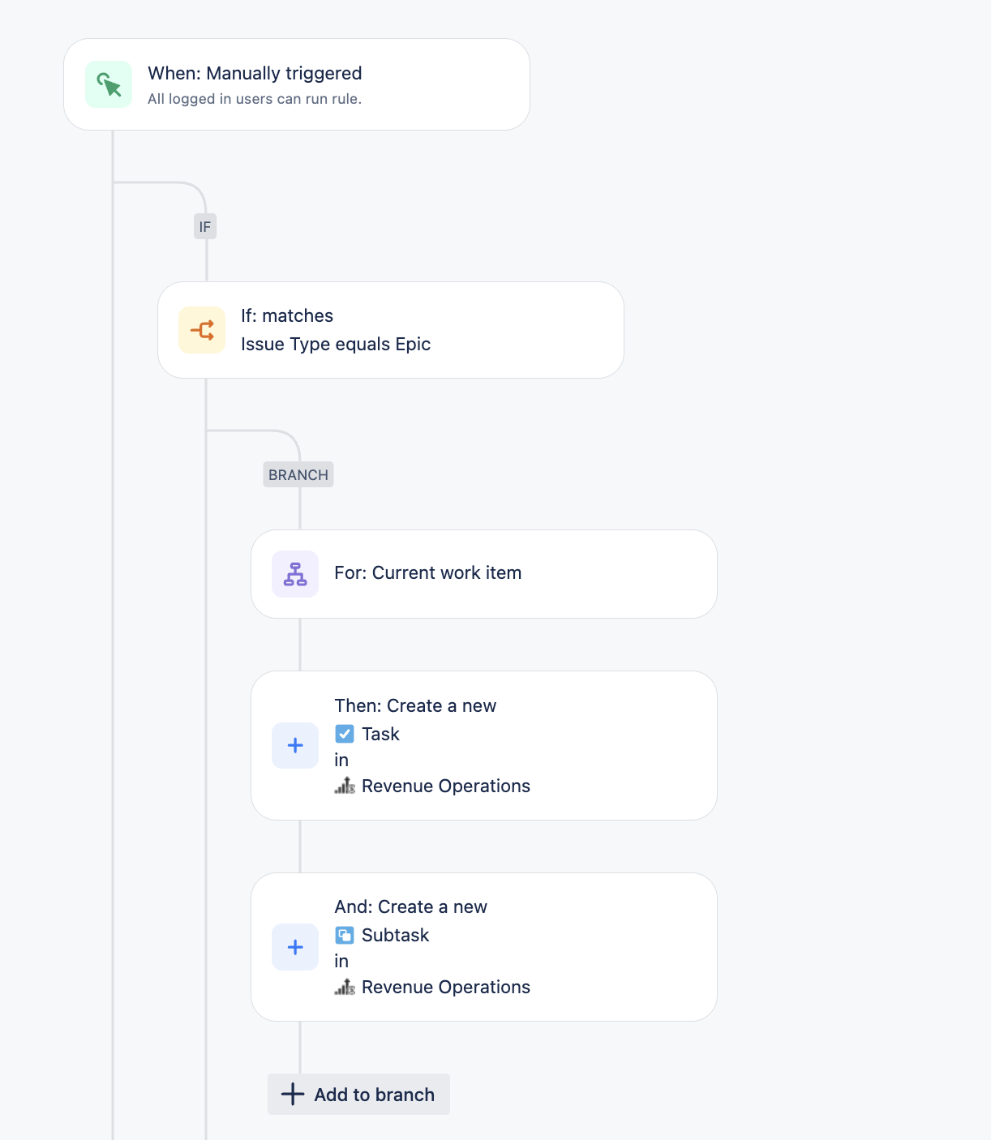Select the For: Current work item block
Image resolution: width=991 pixels, height=1140 pixels.
(484, 573)
